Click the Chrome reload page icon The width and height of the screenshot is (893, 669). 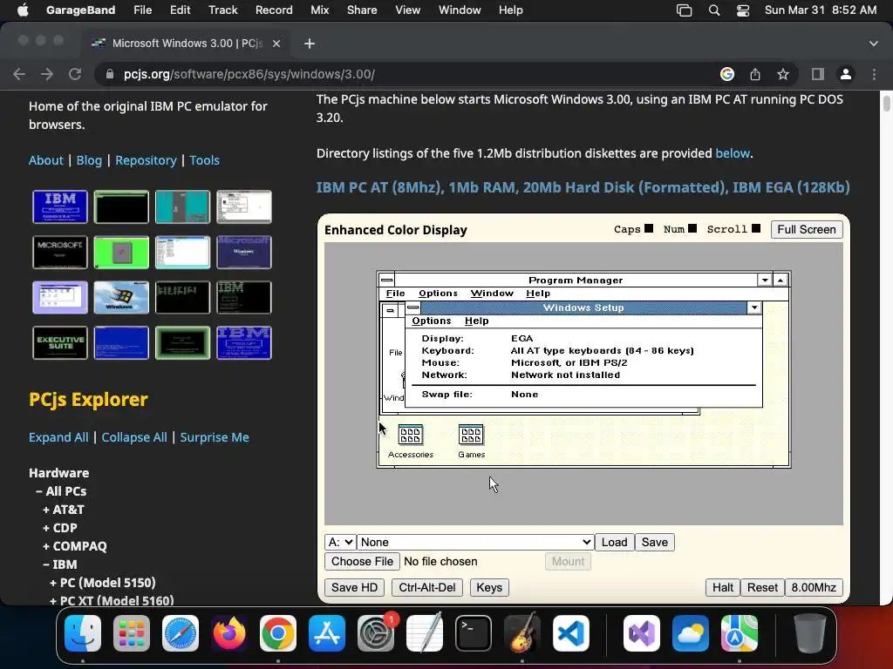tap(75, 74)
